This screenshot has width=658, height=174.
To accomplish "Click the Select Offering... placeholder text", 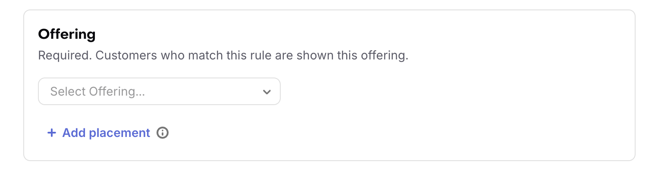I will pos(97,91).
